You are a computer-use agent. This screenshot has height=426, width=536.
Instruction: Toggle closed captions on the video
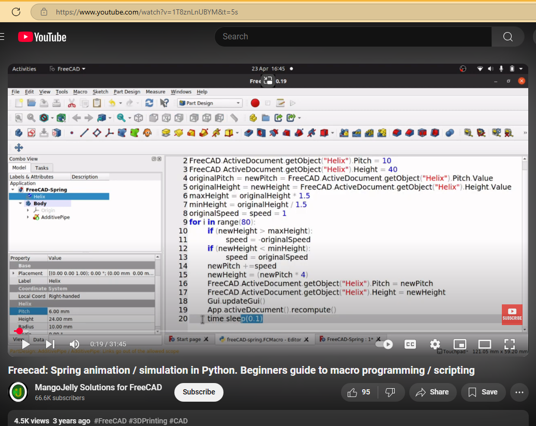410,344
